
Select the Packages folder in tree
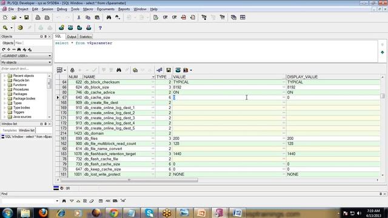20,94
